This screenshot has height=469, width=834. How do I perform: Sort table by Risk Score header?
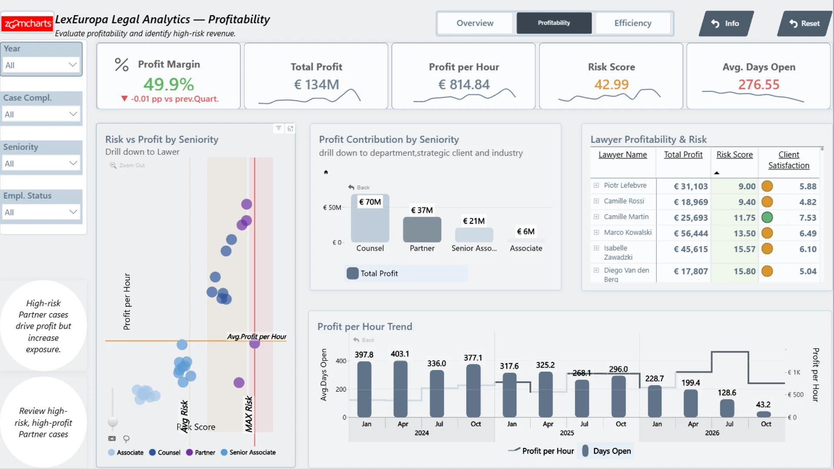pyautogui.click(x=735, y=155)
